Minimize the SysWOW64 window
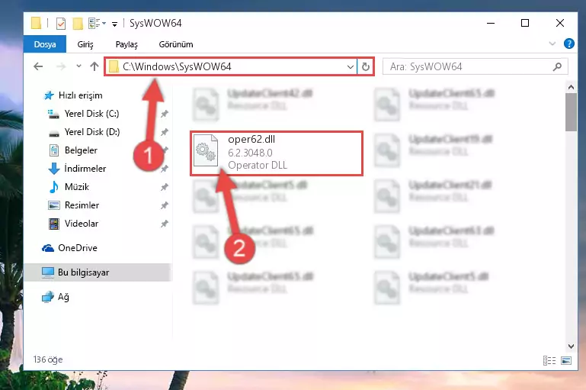Screen dimensions: 586x390 coord(491,23)
